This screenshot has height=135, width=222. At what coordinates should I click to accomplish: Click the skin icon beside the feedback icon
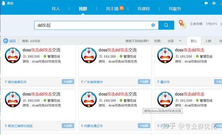(x=214, y=3)
